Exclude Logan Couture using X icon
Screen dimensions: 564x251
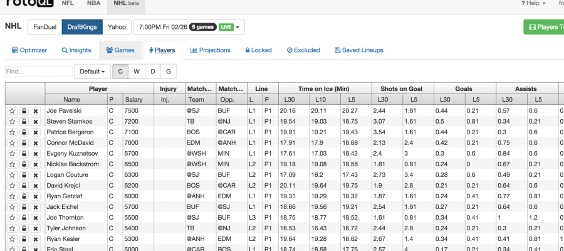pyautogui.click(x=36, y=176)
